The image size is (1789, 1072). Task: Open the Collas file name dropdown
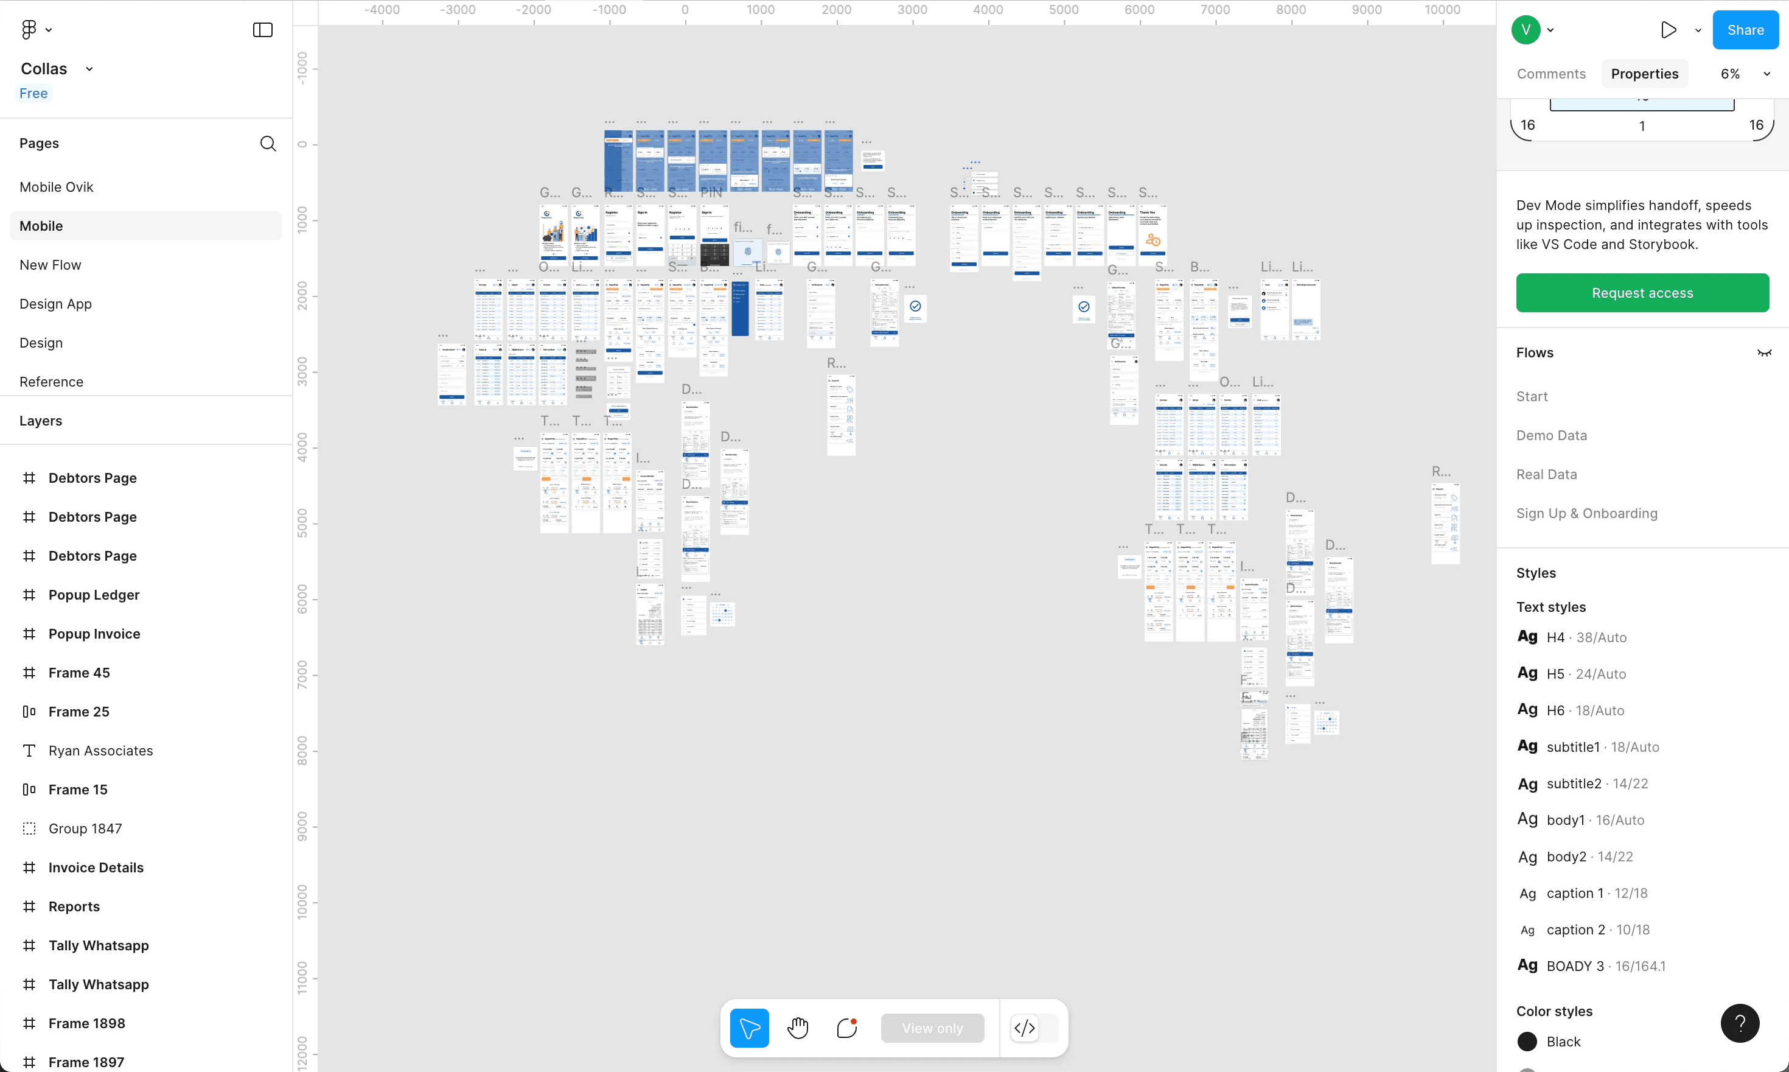coord(89,69)
